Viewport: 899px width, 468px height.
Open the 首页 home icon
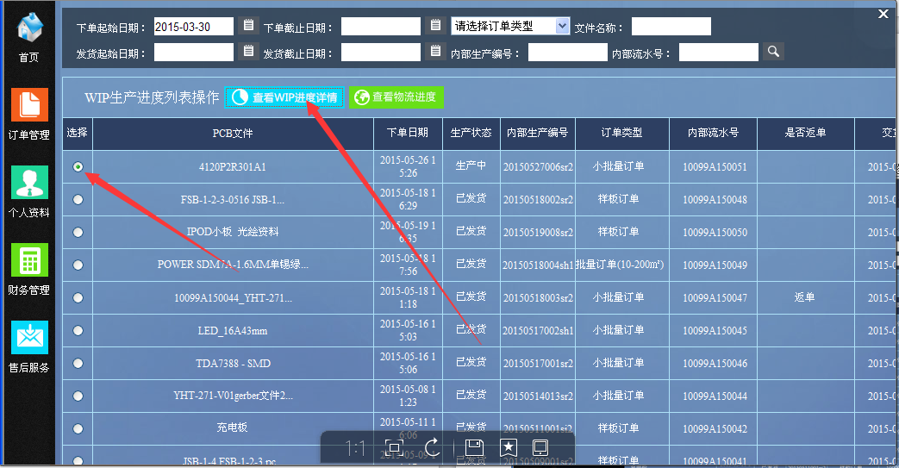coord(28,34)
